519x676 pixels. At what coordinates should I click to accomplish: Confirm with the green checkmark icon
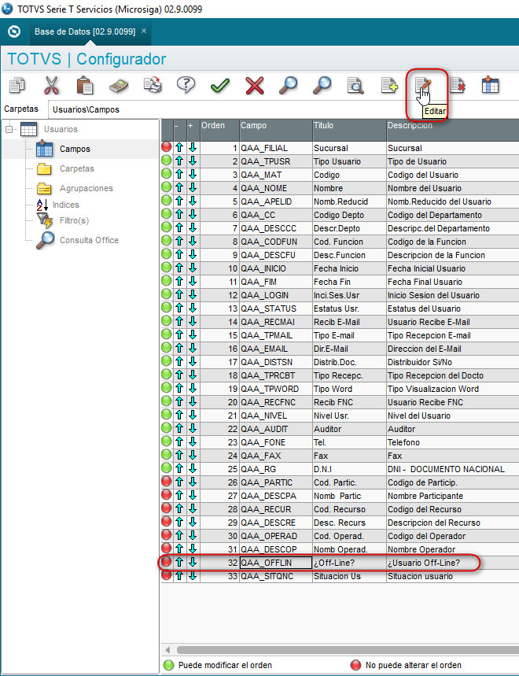pyautogui.click(x=219, y=85)
